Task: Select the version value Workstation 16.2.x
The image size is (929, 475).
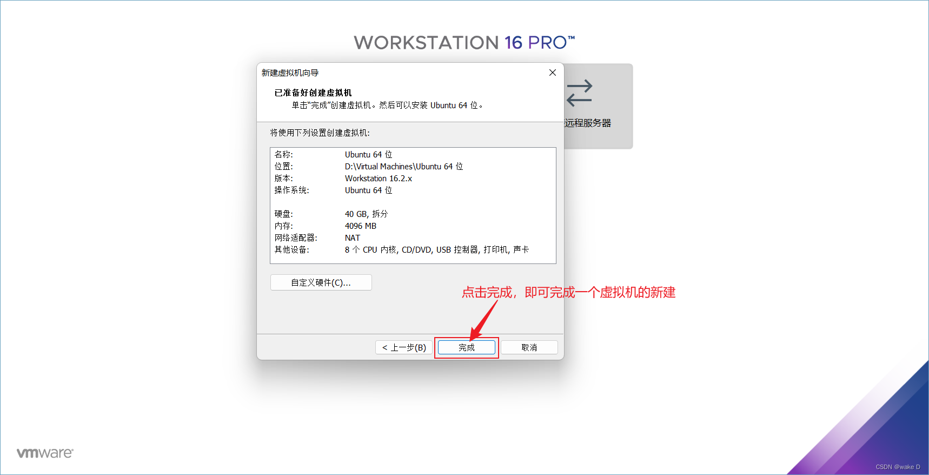Action: (x=379, y=179)
